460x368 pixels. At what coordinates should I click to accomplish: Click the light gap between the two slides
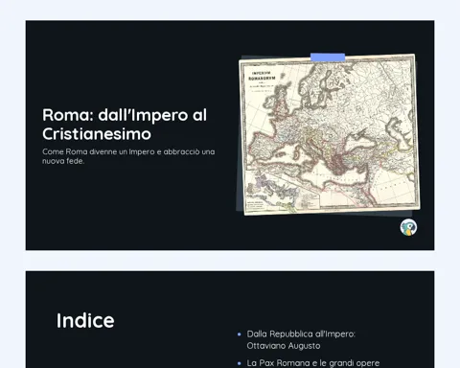pyautogui.click(x=230, y=261)
